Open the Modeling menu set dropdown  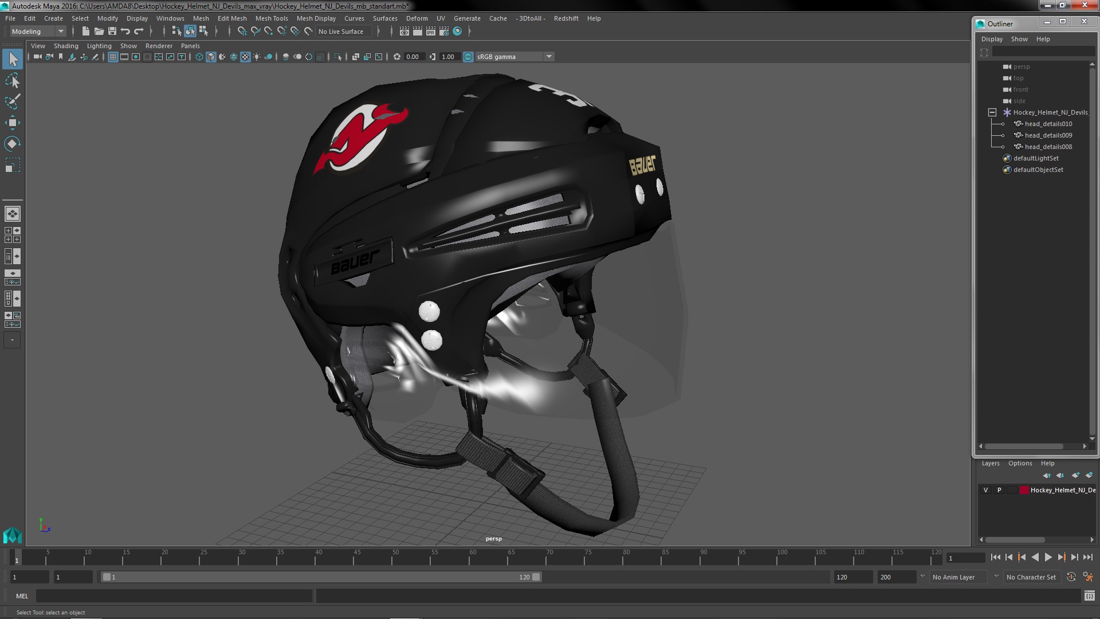[x=38, y=32]
